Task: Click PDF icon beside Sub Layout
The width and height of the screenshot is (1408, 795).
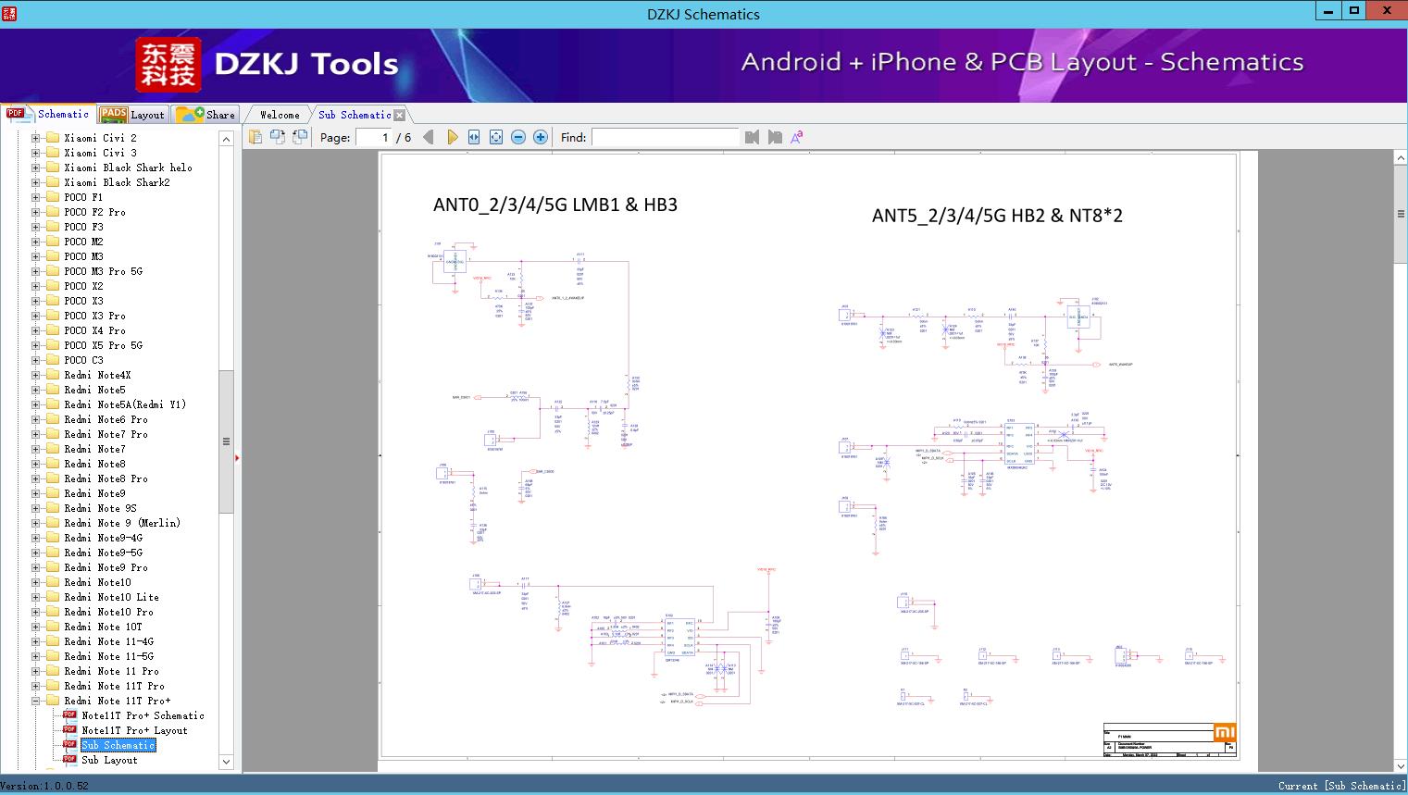Action: pyautogui.click(x=70, y=760)
